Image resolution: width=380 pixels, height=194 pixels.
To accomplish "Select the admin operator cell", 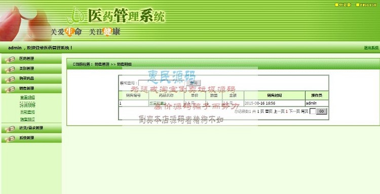I will [317, 103].
